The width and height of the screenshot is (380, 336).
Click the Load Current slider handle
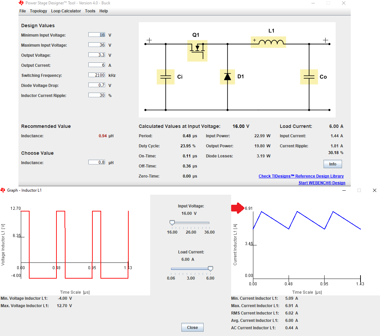pos(211,268)
